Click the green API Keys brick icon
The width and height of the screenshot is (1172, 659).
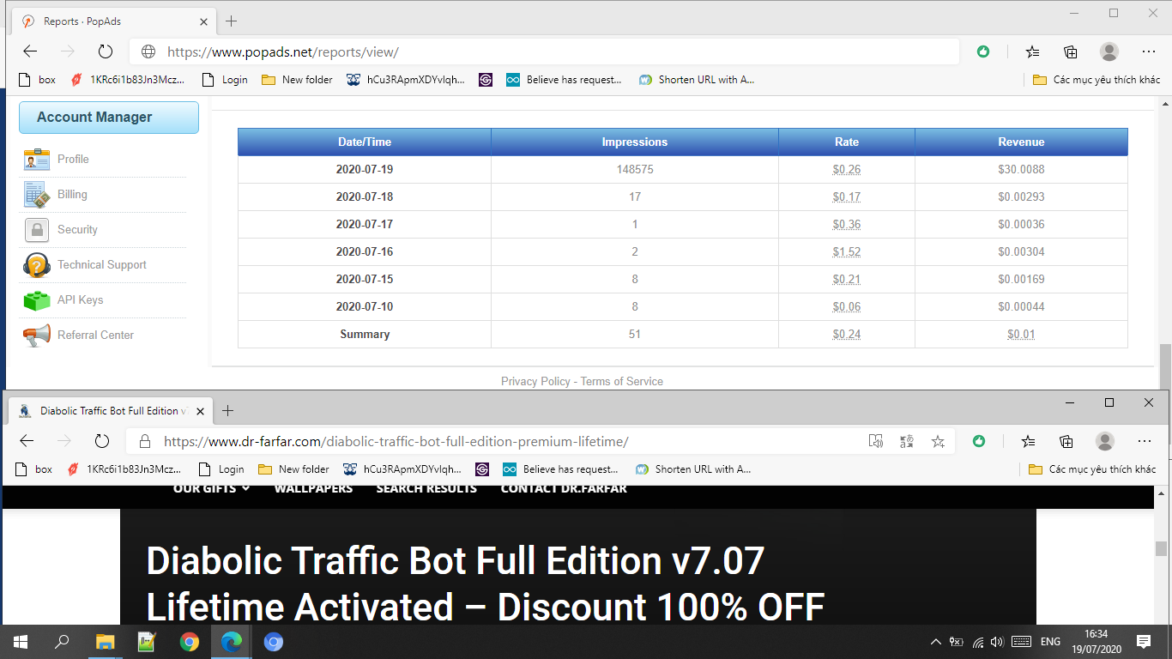(x=37, y=300)
